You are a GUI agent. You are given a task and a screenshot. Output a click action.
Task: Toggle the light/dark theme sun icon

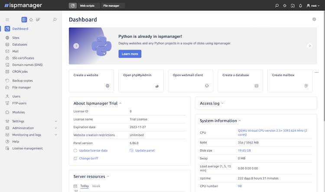coord(285,6)
